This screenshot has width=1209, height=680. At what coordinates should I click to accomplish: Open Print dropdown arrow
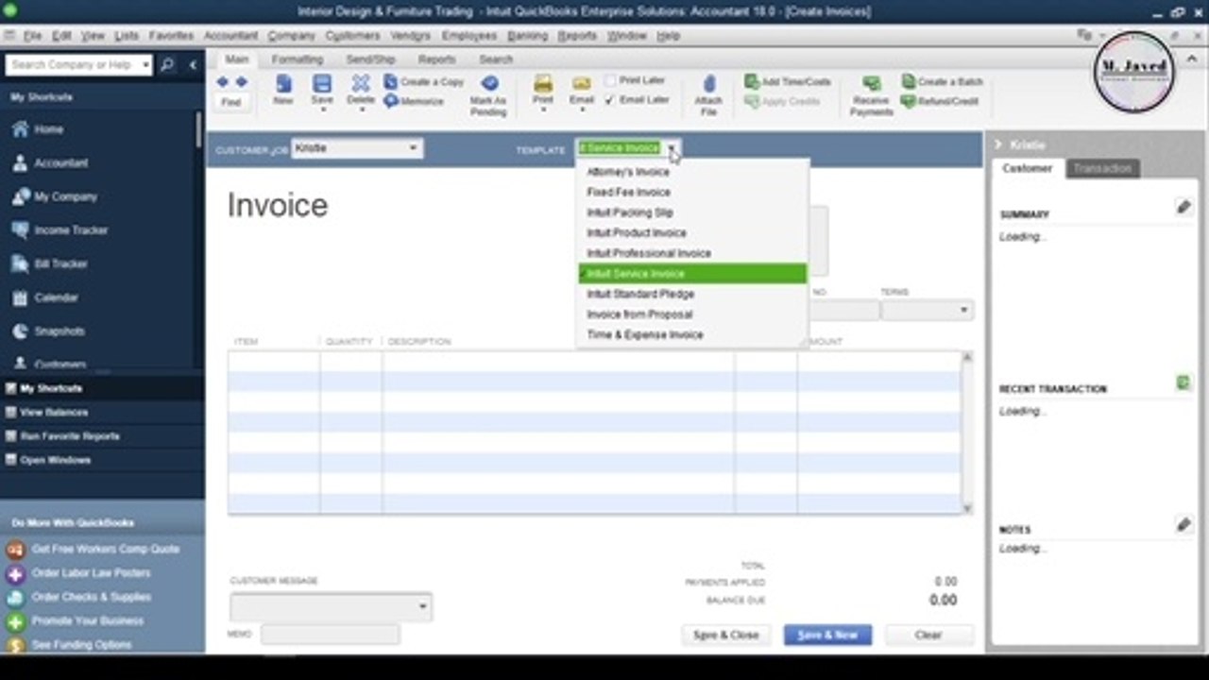click(543, 110)
